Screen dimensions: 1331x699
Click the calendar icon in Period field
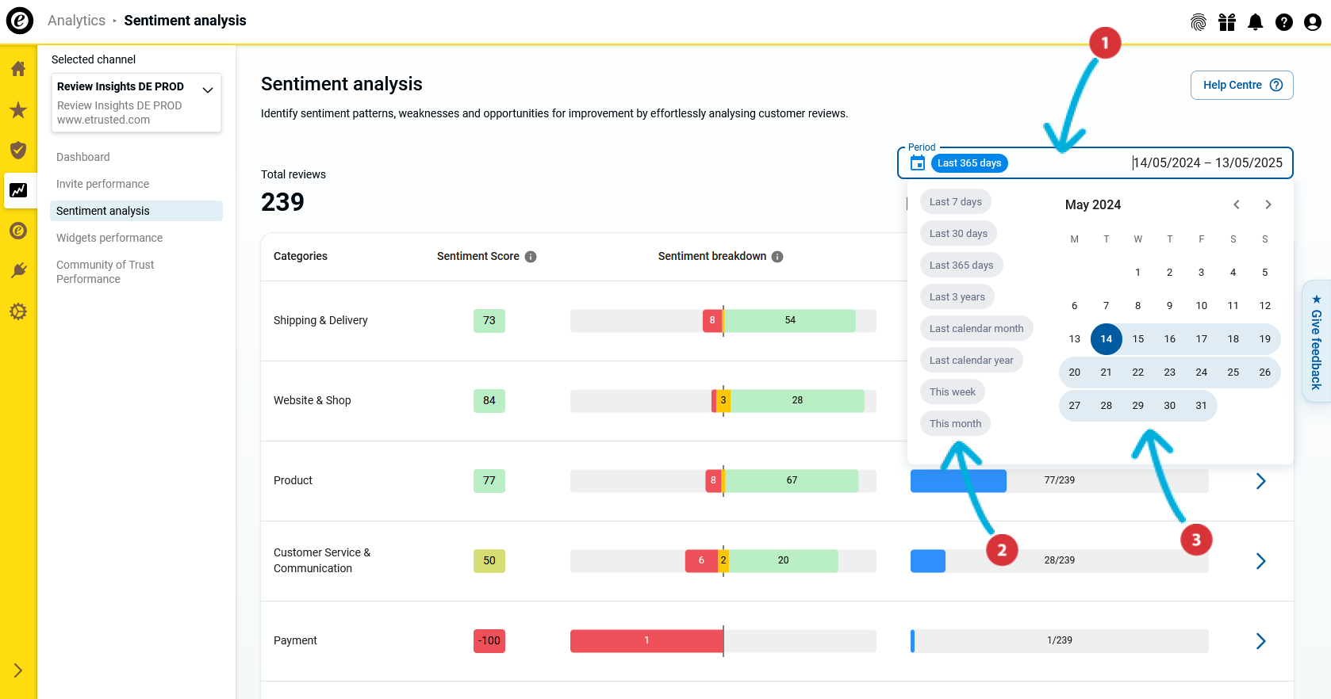click(918, 163)
